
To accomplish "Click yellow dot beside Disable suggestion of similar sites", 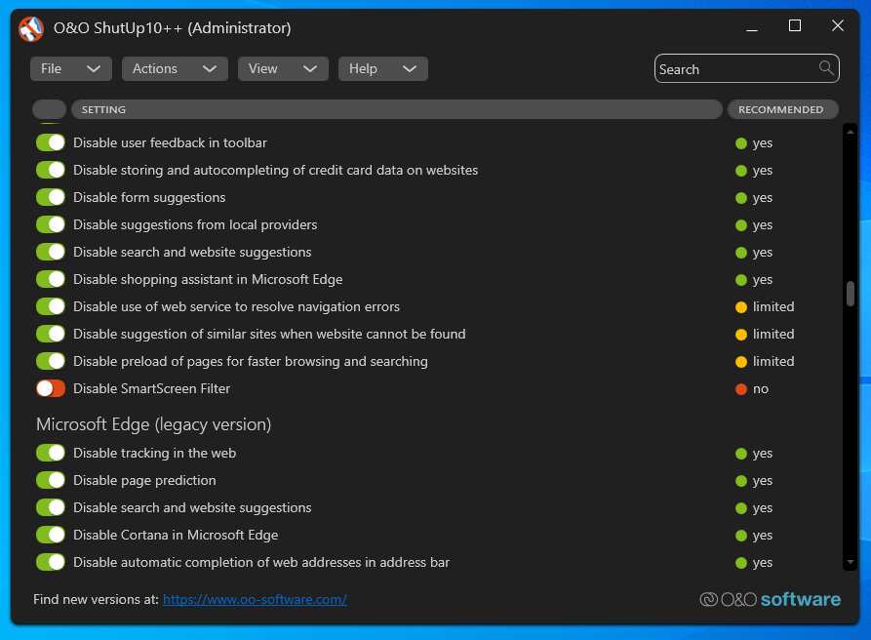I will pos(741,335).
